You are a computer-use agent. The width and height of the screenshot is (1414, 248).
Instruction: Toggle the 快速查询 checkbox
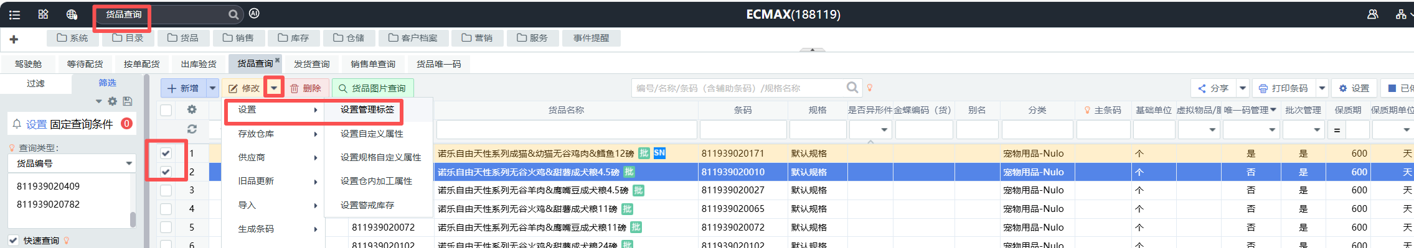[13, 241]
